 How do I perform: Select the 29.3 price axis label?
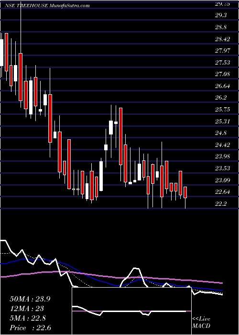click(221, 15)
